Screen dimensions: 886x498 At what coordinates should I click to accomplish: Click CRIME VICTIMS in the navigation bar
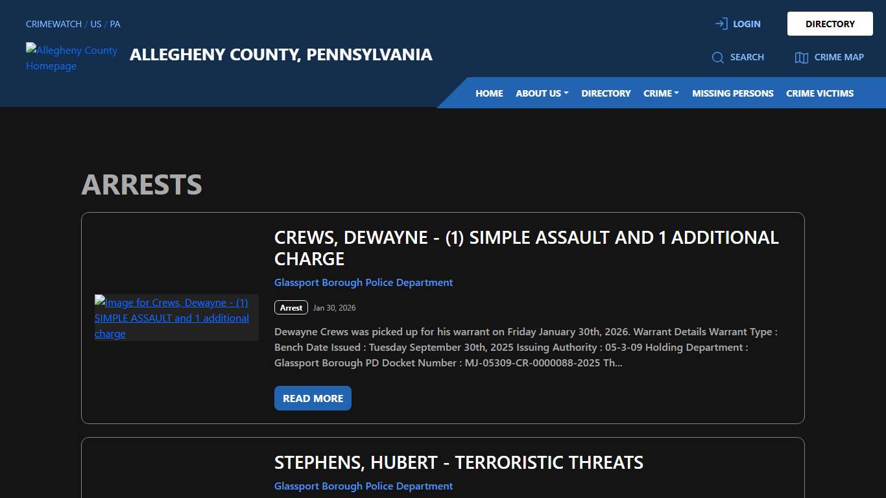pos(819,93)
